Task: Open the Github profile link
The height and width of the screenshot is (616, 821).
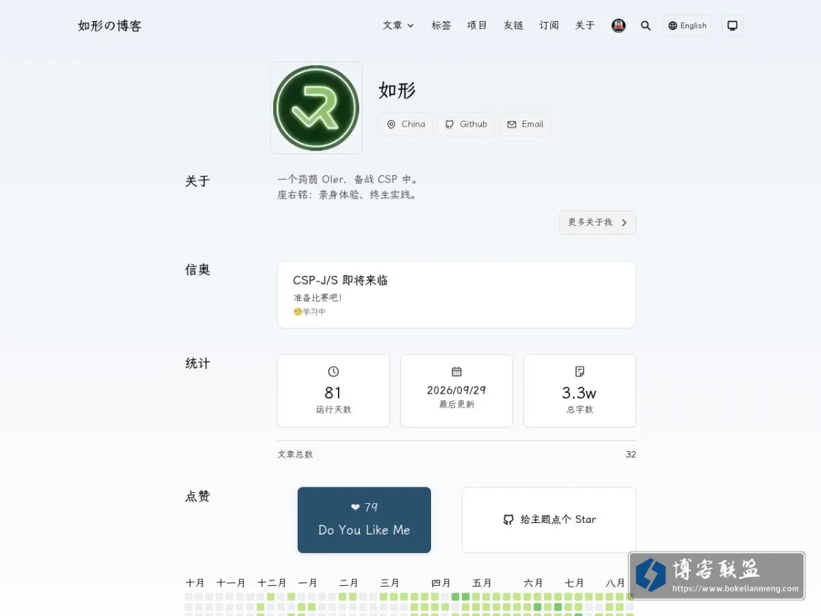Action: click(466, 125)
